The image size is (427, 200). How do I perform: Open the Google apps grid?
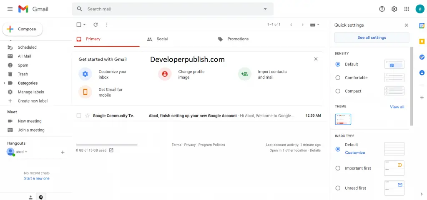(x=407, y=9)
